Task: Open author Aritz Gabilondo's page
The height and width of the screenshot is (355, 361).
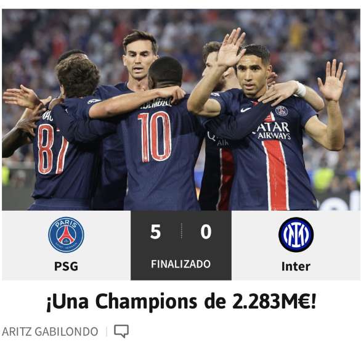Action: [50, 332]
